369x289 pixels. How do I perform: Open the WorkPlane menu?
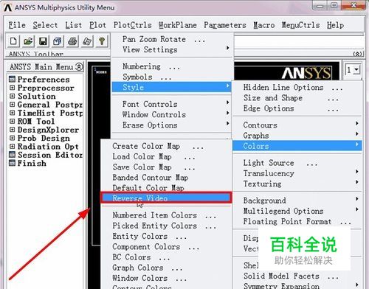pyautogui.click(x=177, y=25)
